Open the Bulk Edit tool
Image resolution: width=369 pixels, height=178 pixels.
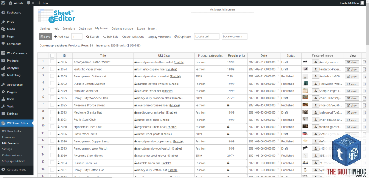coord(110,37)
